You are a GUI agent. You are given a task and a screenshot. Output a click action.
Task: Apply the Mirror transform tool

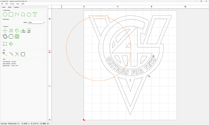23,30
